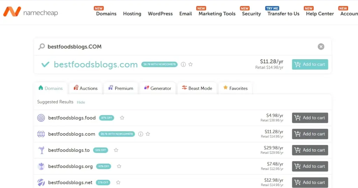Toggle favorite star for bestfoodsblogs.food
358x188 pixels.
tap(122, 118)
